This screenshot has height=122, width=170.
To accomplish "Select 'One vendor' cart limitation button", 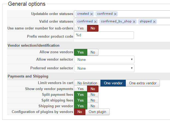I will click(x=113, y=83).
